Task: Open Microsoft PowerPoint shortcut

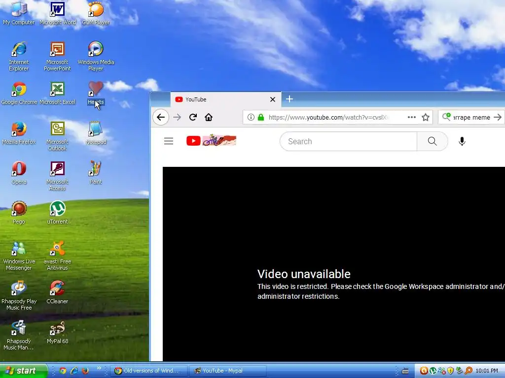Action: pyautogui.click(x=57, y=56)
